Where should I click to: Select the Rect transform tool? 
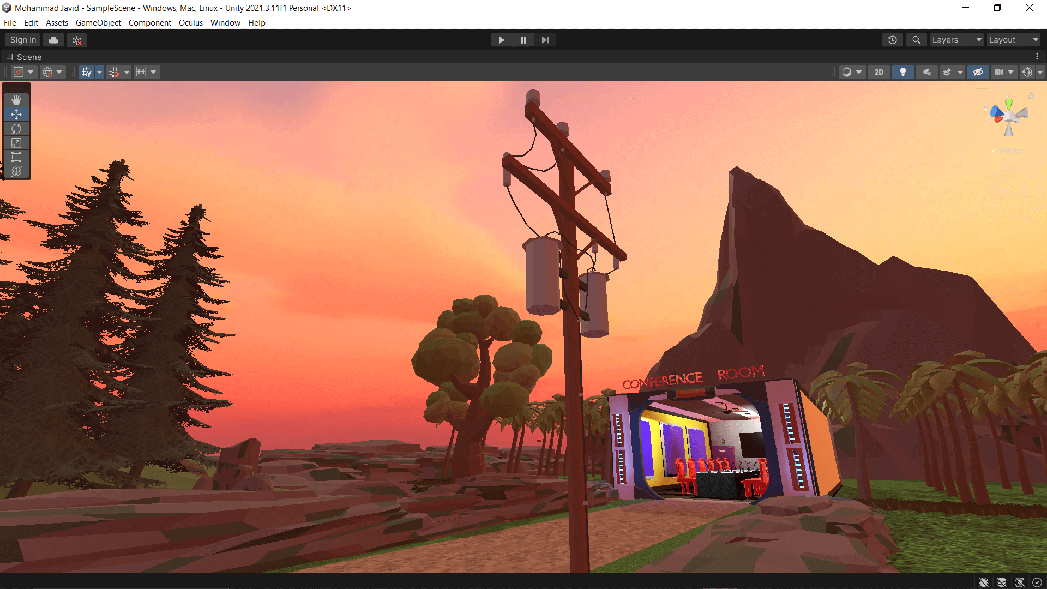16,157
